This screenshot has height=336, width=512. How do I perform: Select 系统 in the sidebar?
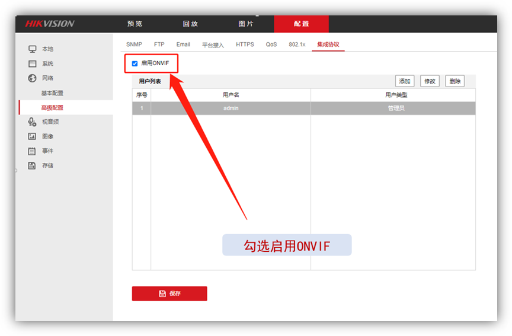[47, 63]
